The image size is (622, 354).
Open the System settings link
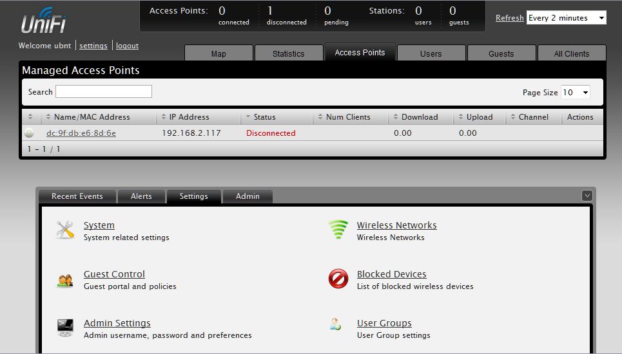tap(99, 225)
